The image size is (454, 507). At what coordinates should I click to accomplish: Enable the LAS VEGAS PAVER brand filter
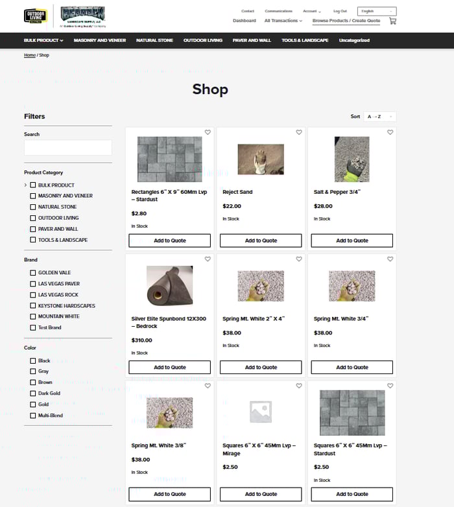click(x=33, y=284)
